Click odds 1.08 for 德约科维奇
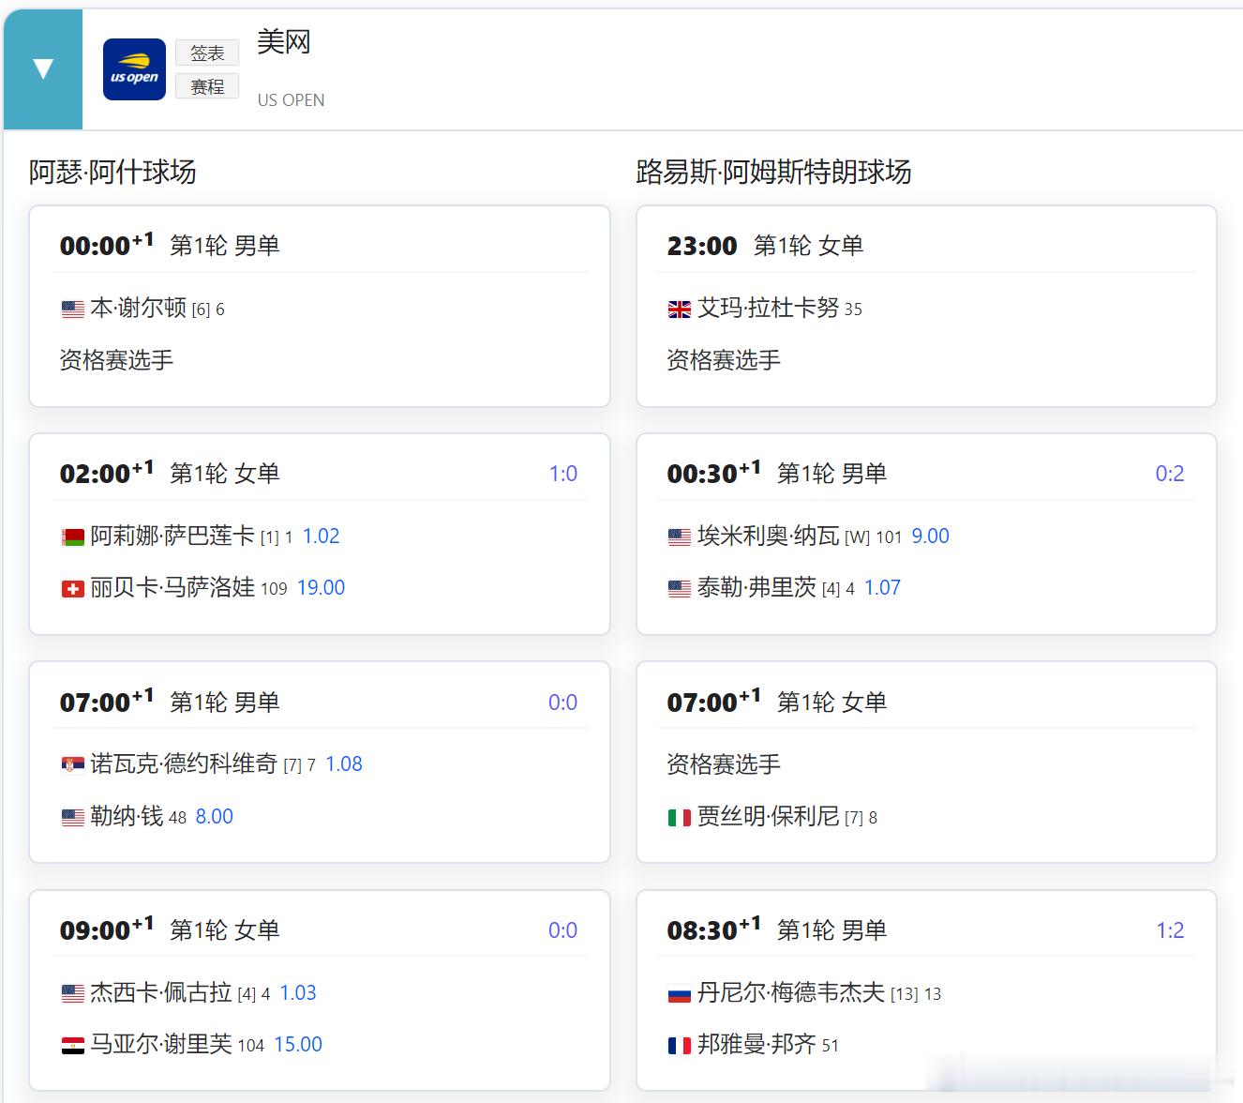This screenshot has height=1103, width=1243. click(344, 764)
